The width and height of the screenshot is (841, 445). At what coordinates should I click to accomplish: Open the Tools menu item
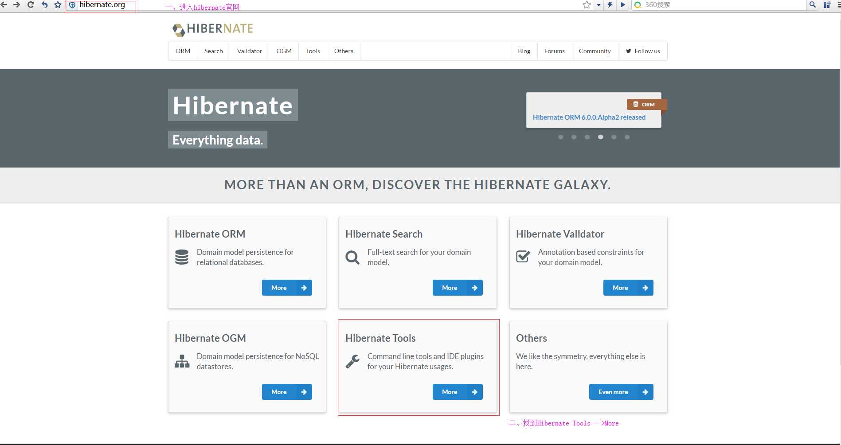[313, 51]
